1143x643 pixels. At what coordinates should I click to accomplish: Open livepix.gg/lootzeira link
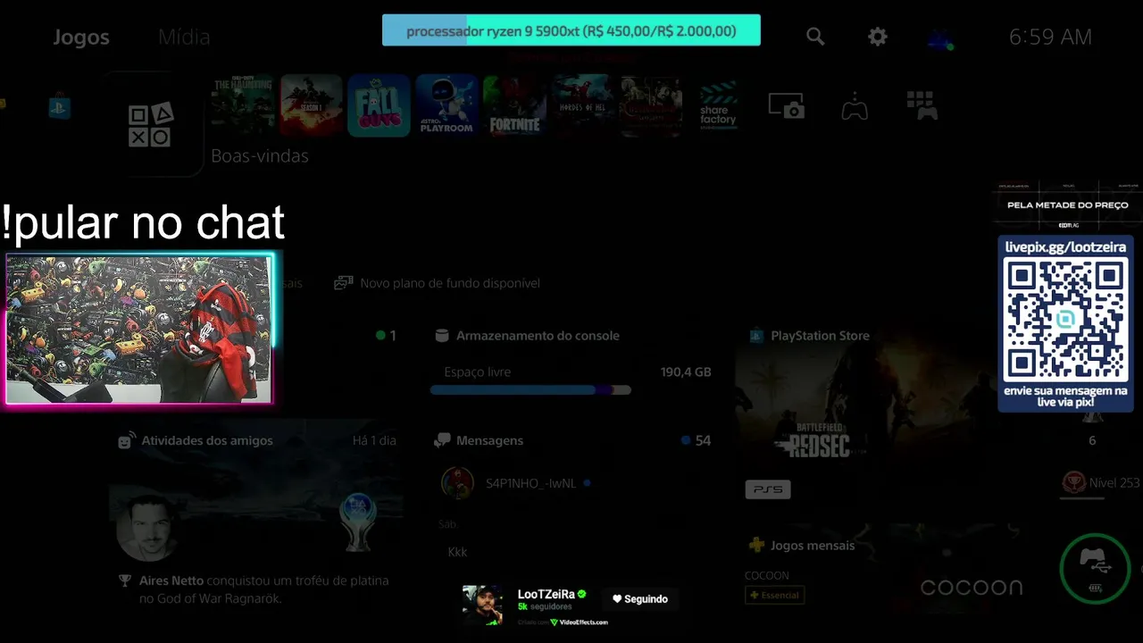[x=1065, y=246]
